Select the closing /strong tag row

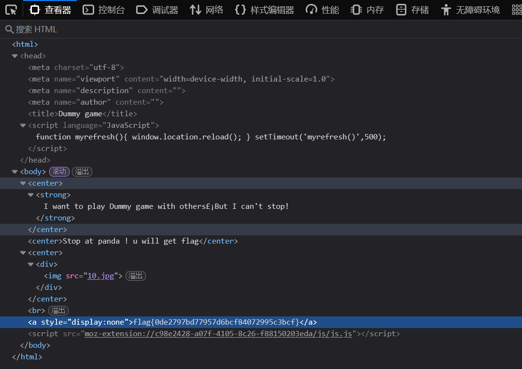pos(261,218)
